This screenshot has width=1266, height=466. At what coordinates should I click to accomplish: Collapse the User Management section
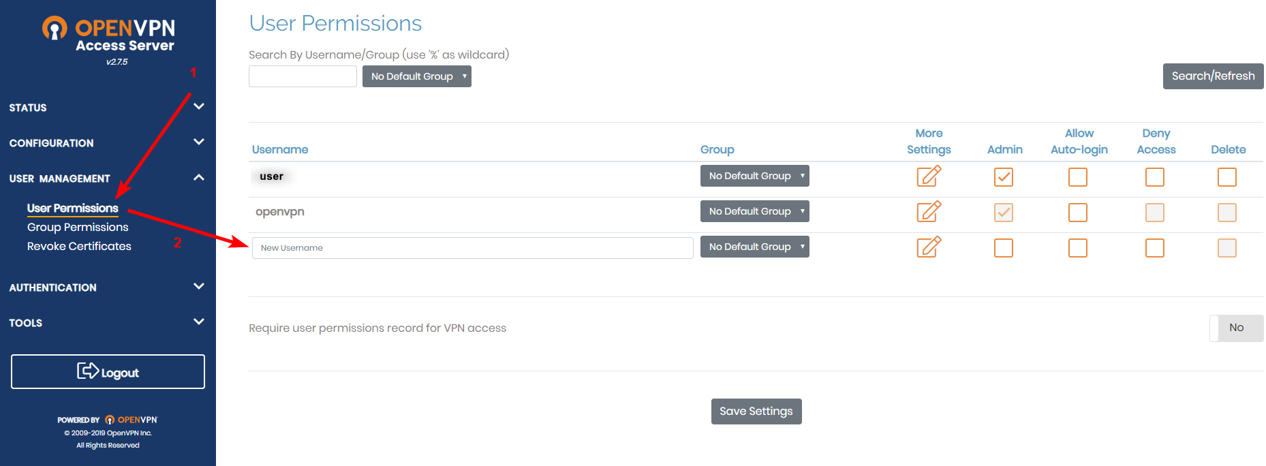108,178
